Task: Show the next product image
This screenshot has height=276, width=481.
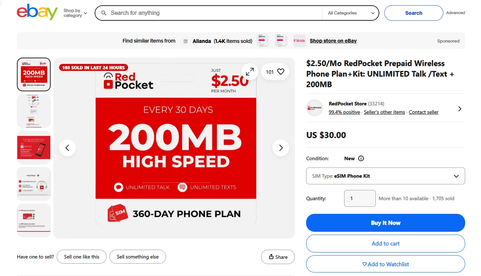Action: [x=280, y=148]
